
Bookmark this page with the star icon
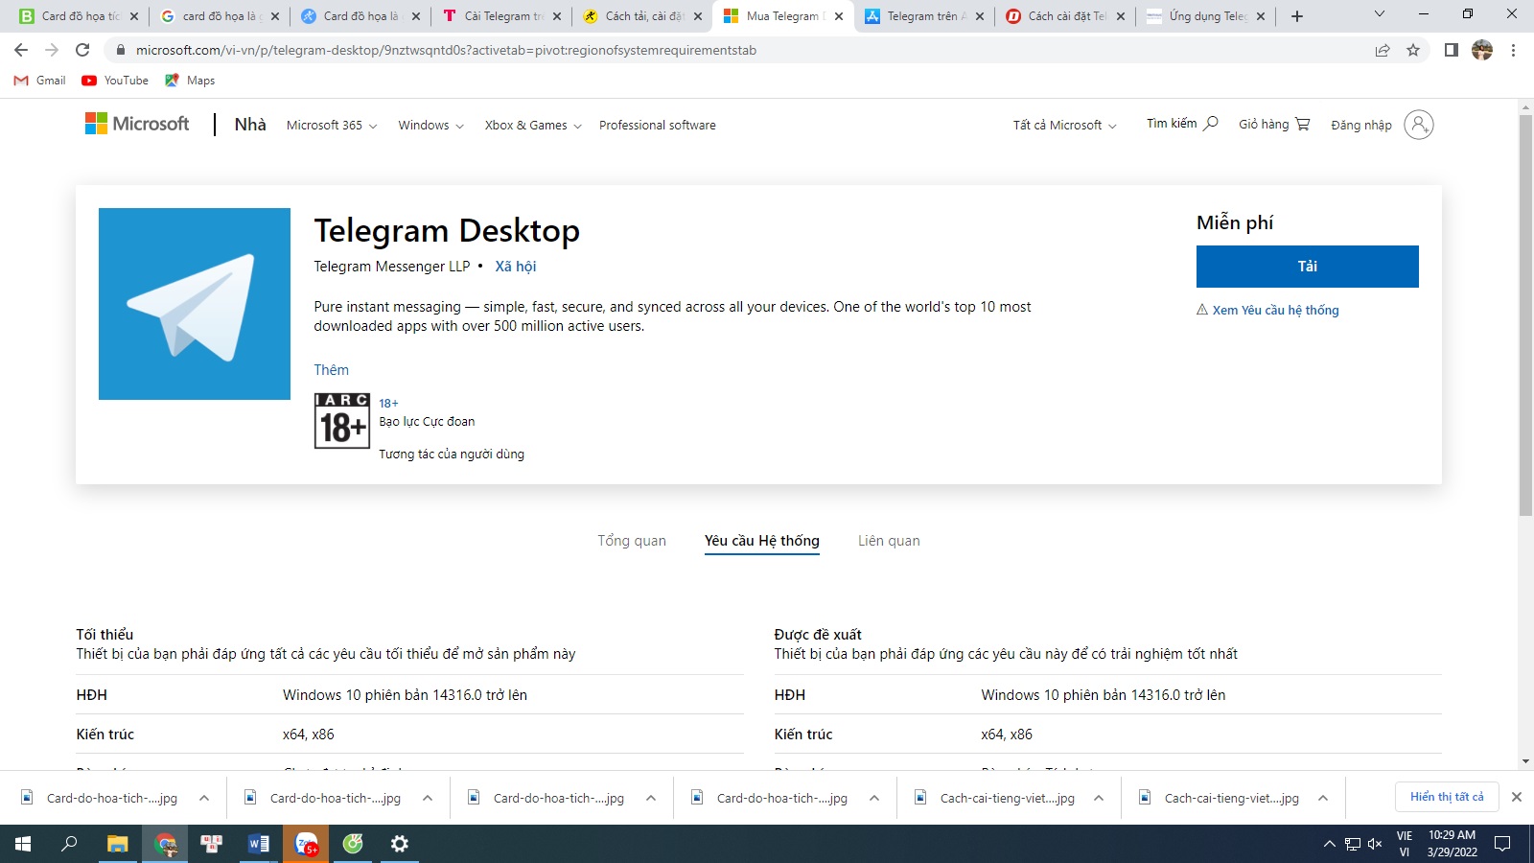pyautogui.click(x=1413, y=50)
